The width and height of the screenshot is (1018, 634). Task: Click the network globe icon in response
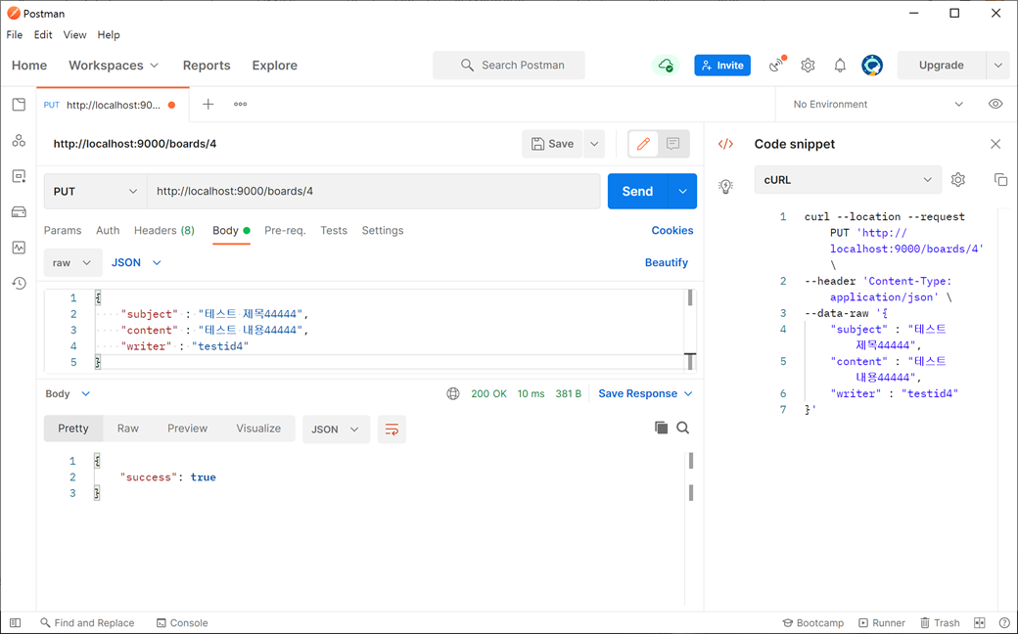point(453,393)
